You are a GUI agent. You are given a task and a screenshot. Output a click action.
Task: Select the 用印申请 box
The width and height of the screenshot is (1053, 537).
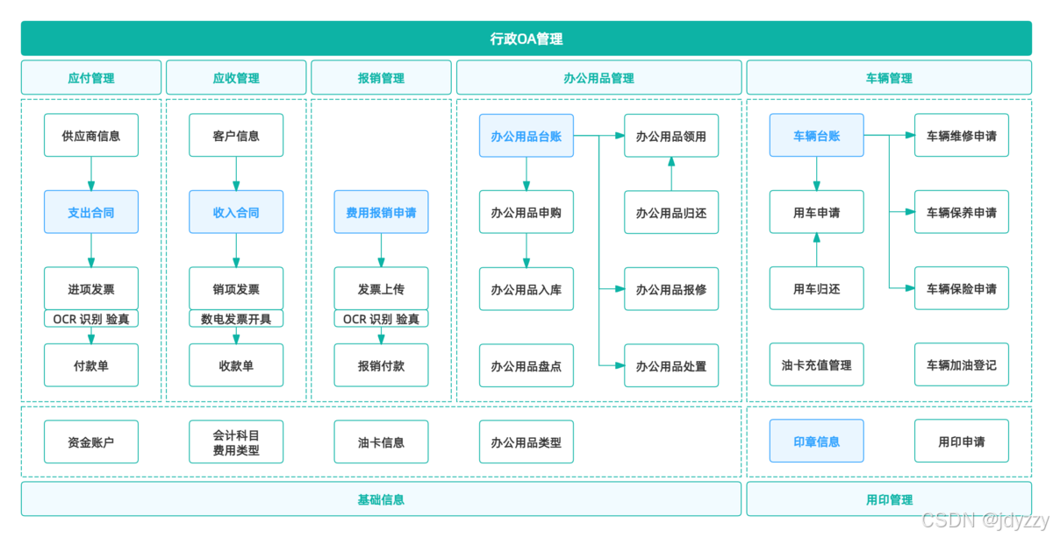962,442
